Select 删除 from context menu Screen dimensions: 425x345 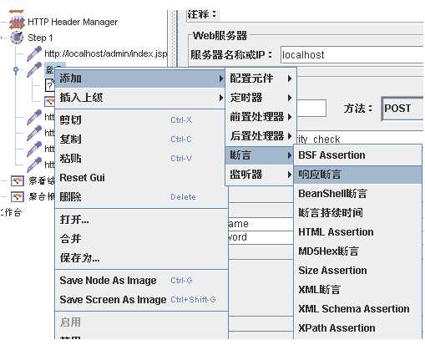tap(141, 197)
